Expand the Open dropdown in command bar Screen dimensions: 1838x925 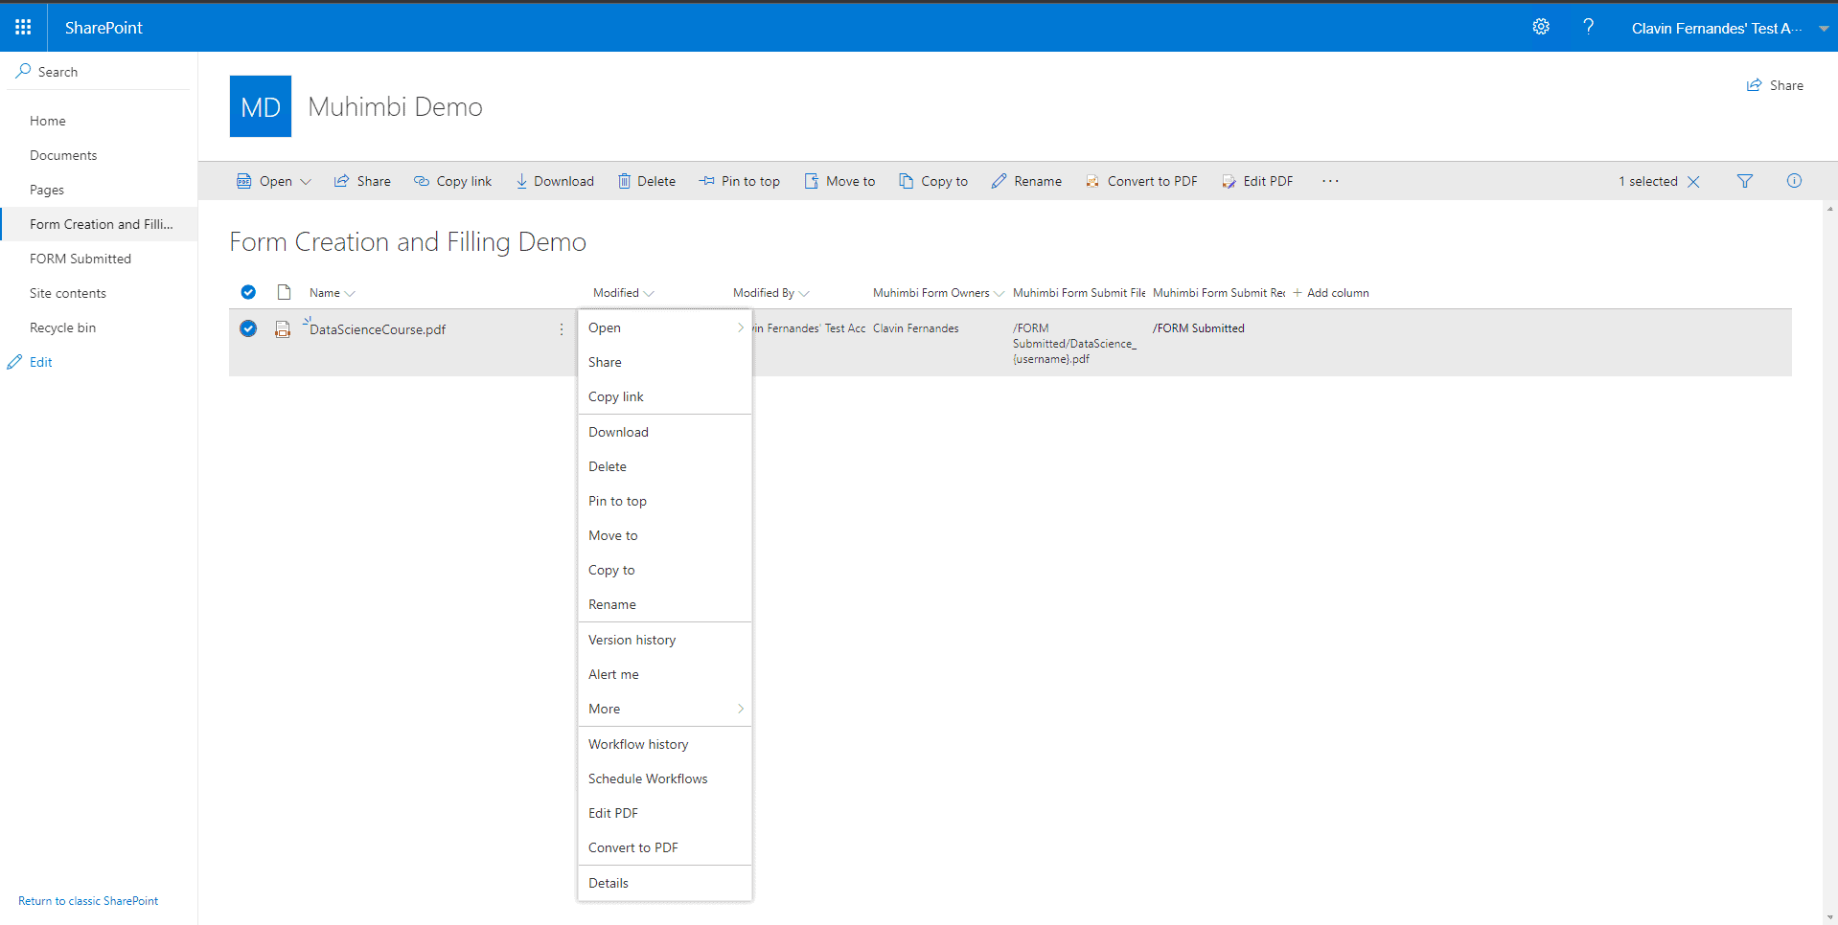305,181
